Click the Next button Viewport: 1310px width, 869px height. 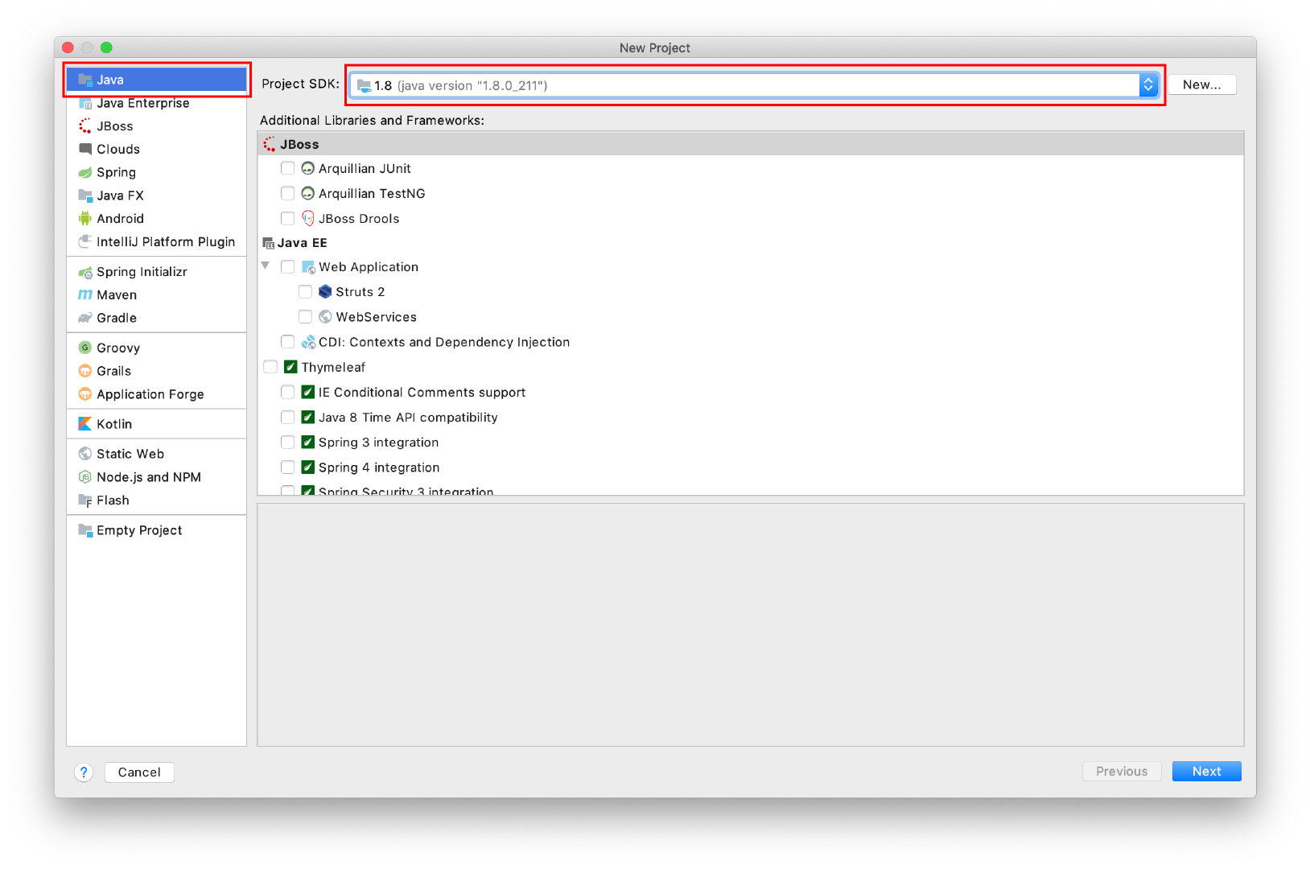tap(1206, 772)
